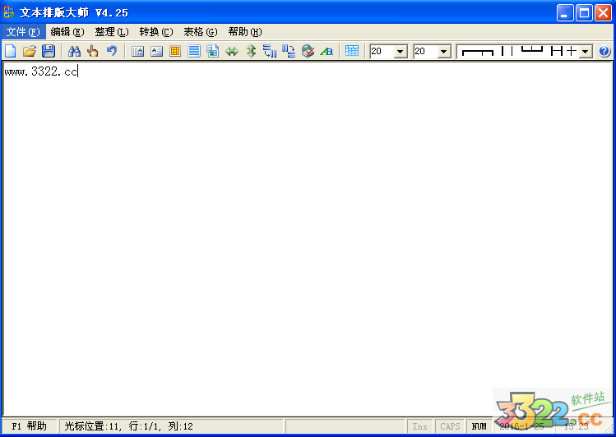Open the 文件(F) menu

[x=23, y=32]
